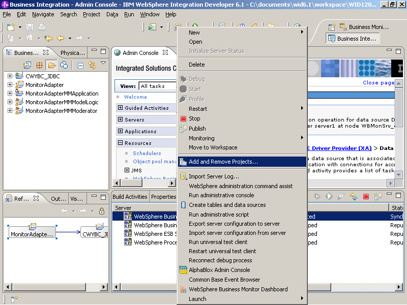This screenshot has height=305, width=407.
Task: Click the orange grid layout icon in Business Integration view
Action: pyautogui.click(x=39, y=65)
